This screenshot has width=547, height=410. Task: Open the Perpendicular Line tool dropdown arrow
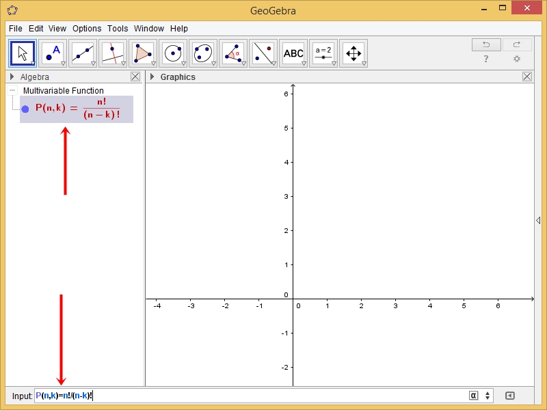coord(123,64)
